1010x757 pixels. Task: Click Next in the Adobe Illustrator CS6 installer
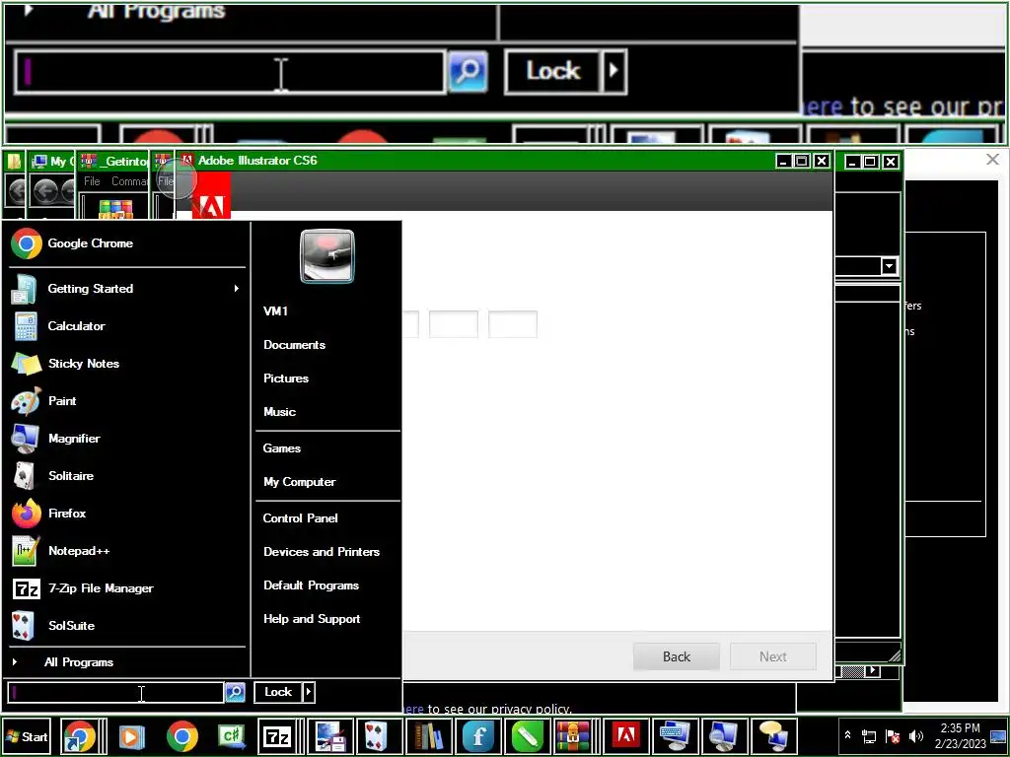(x=773, y=656)
